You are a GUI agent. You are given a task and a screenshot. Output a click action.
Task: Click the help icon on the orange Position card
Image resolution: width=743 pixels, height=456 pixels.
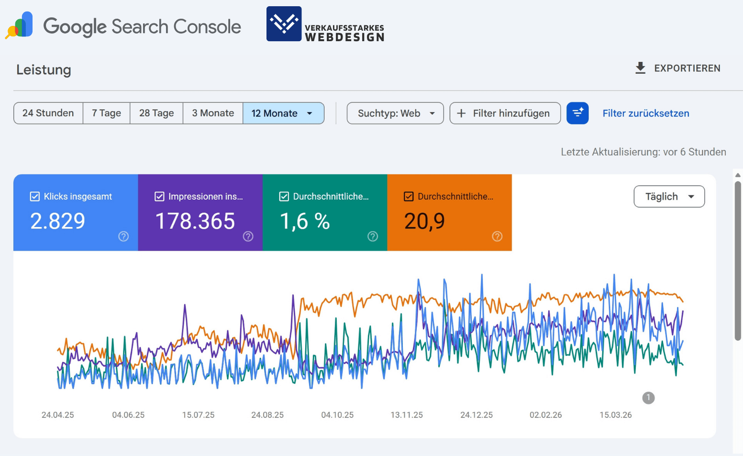498,236
